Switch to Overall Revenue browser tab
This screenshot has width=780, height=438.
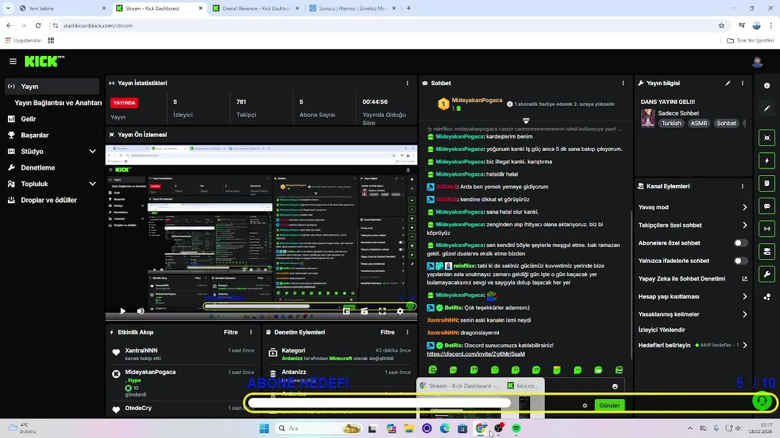click(x=255, y=9)
